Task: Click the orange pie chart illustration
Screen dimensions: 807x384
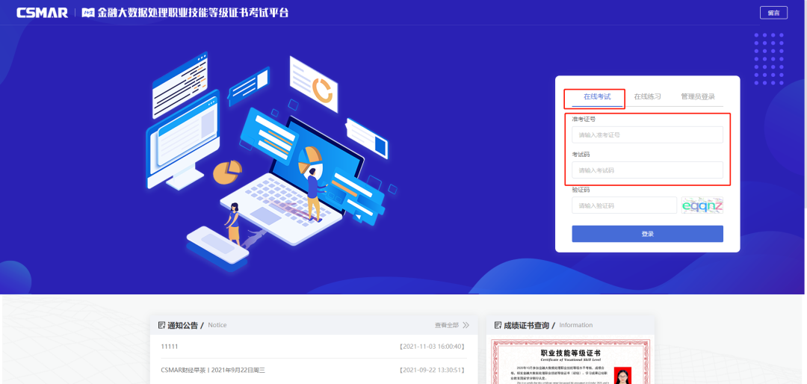Action: click(227, 172)
